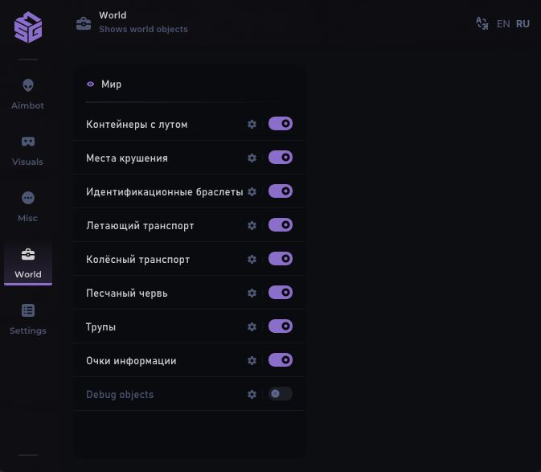
Task: Open gear settings for Контейнеры с лутом
Action: click(x=252, y=125)
